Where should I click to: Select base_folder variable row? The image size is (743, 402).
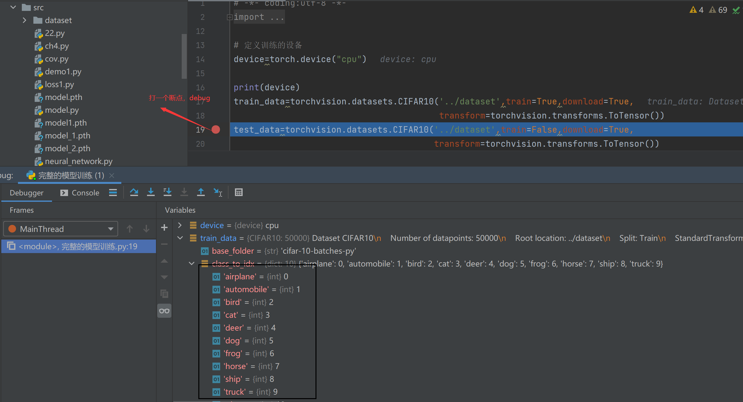tap(278, 251)
